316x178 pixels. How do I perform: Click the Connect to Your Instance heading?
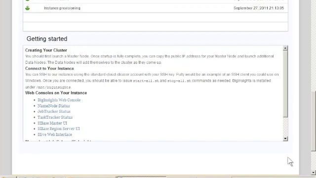49,68
